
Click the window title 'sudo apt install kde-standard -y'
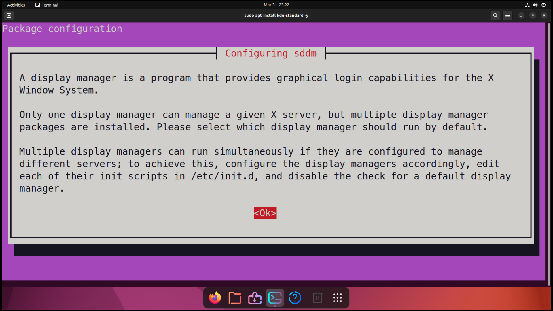pyautogui.click(x=276, y=16)
